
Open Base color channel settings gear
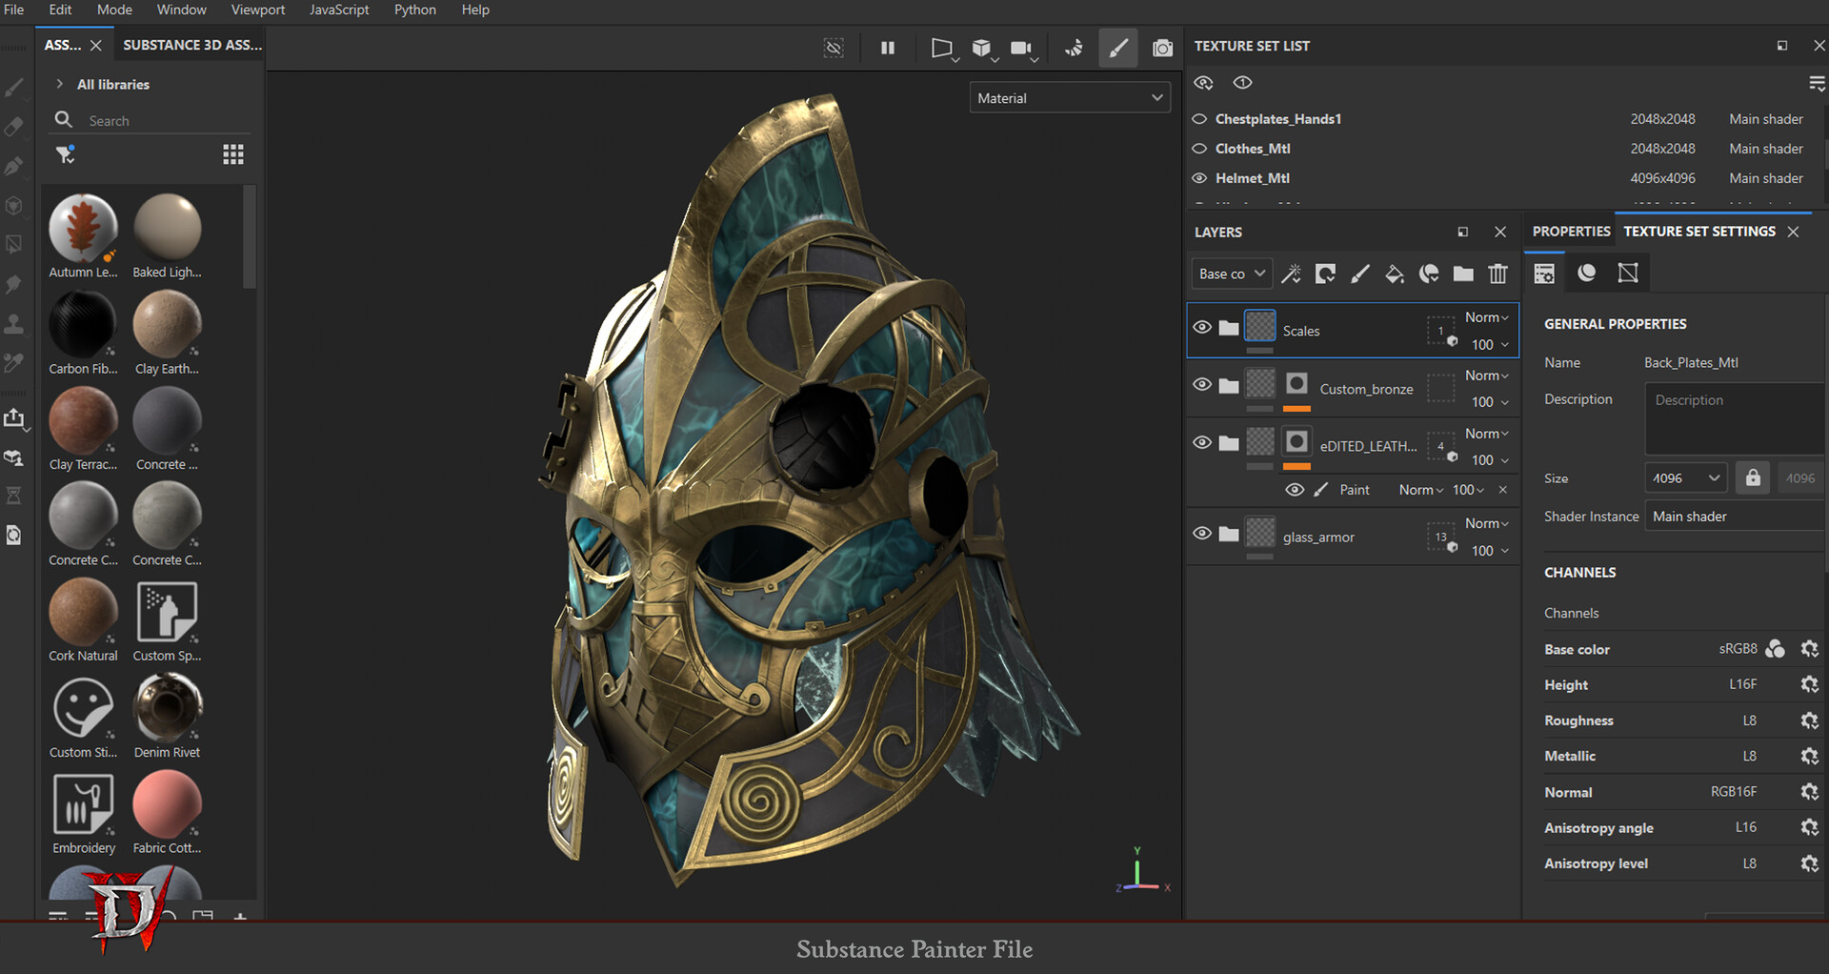pos(1809,649)
